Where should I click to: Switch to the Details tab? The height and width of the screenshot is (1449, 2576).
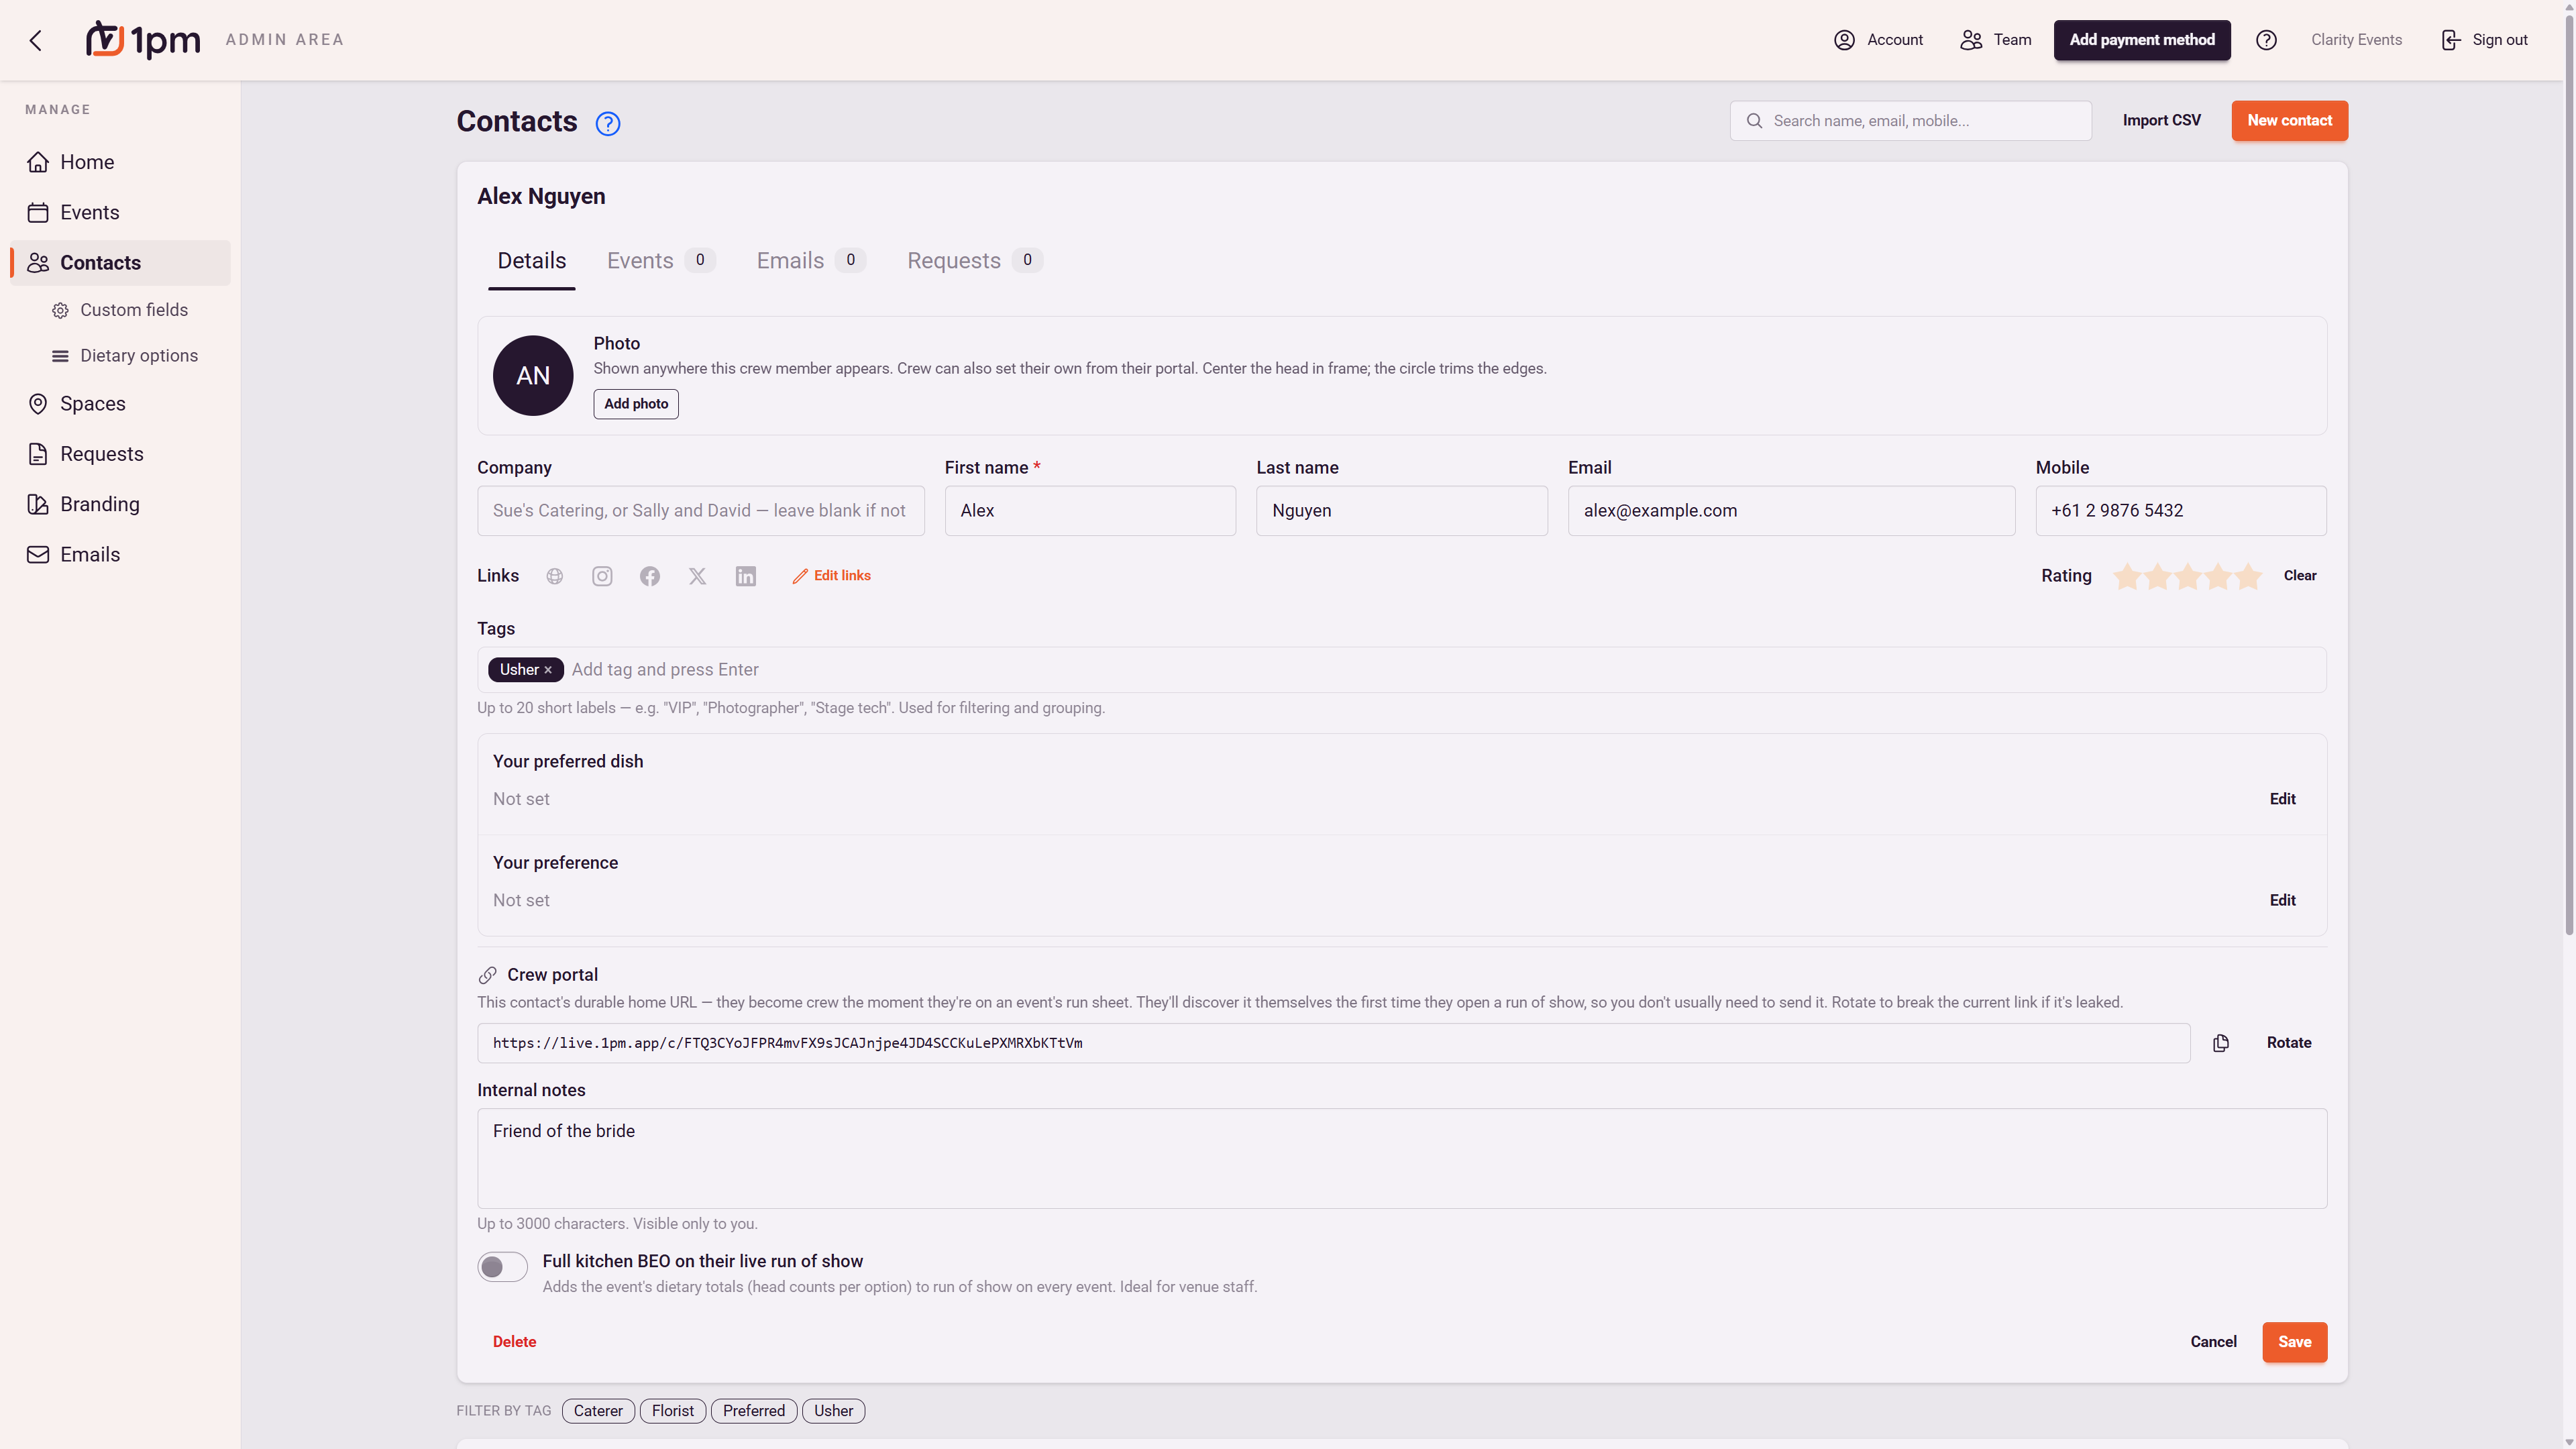(x=531, y=261)
